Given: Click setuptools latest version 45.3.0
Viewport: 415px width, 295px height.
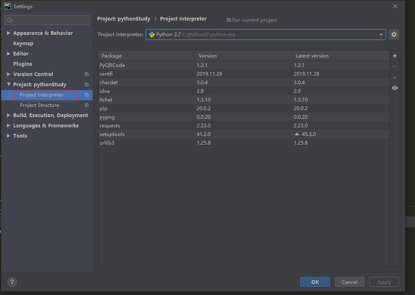Looking at the screenshot, I should point(308,134).
